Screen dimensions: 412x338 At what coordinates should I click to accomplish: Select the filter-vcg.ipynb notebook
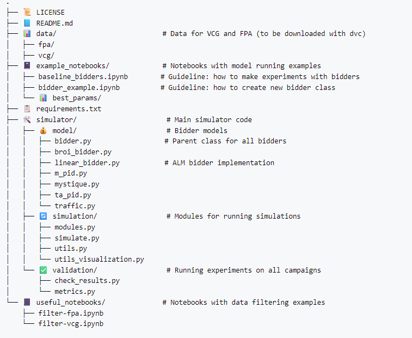coord(71,324)
